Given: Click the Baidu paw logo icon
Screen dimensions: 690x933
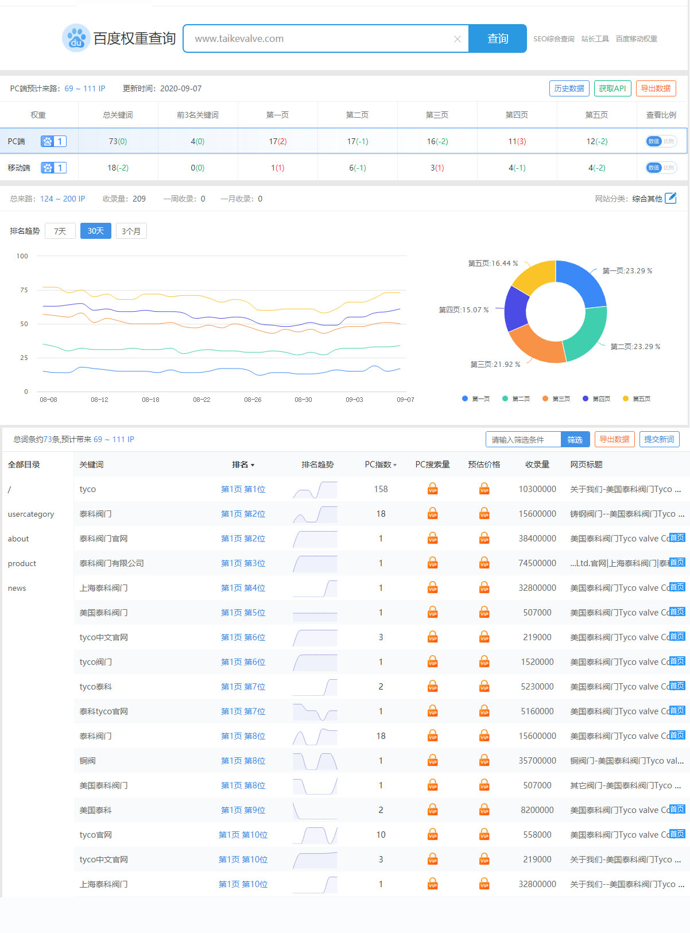Looking at the screenshot, I should pyautogui.click(x=76, y=38).
